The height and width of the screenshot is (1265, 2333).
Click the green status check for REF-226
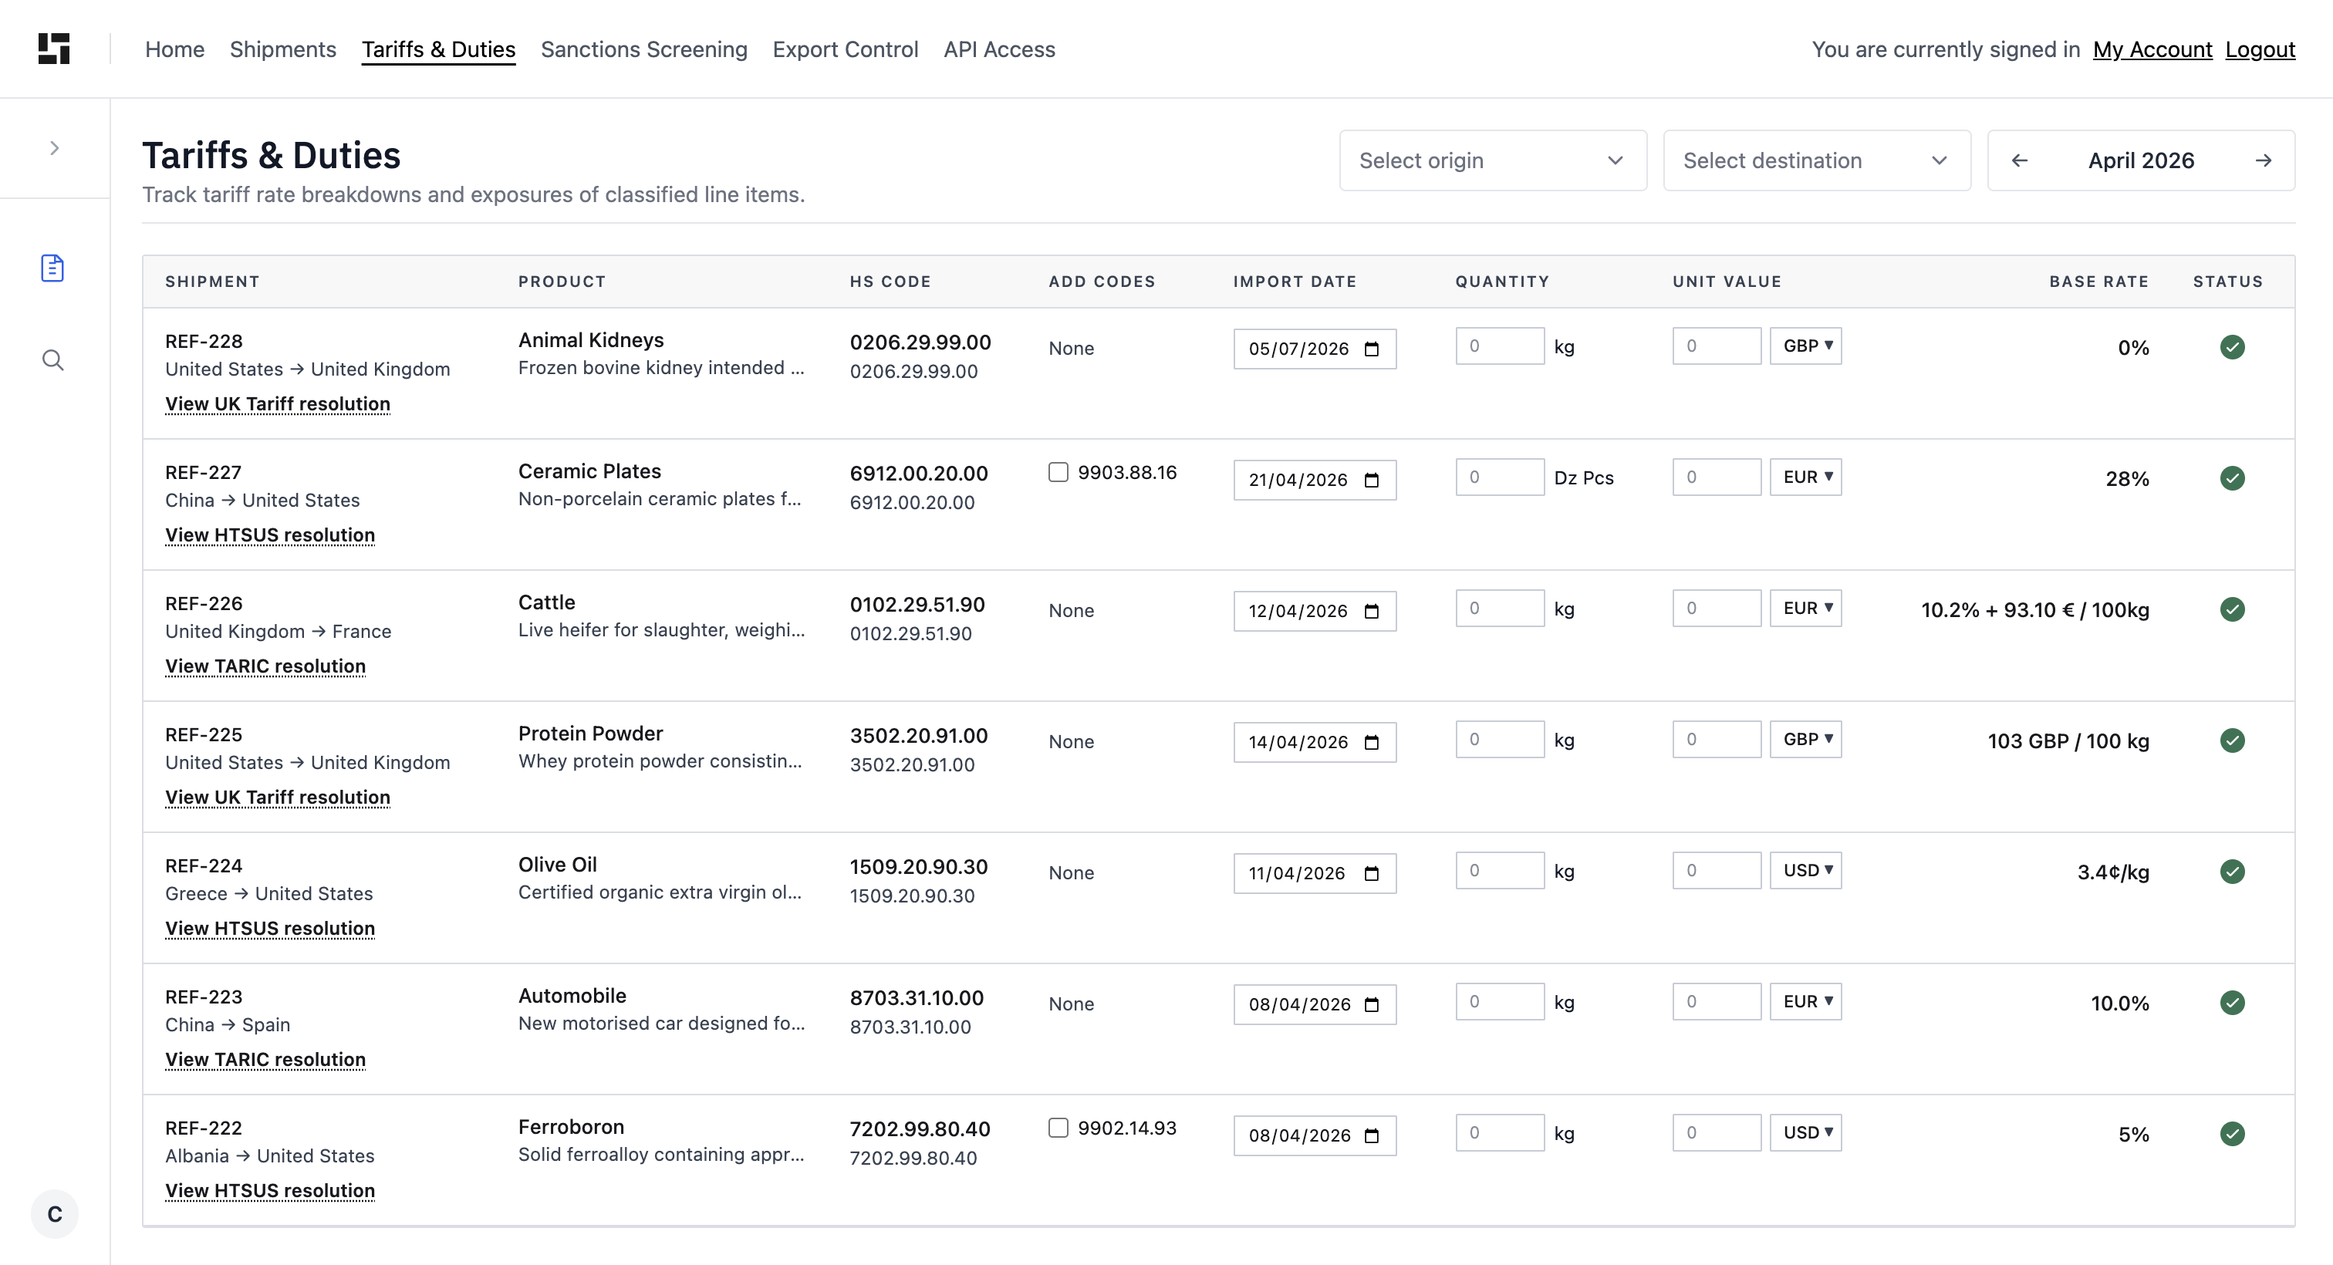2233,609
